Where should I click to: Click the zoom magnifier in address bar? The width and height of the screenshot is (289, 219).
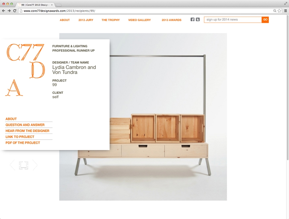point(275,11)
